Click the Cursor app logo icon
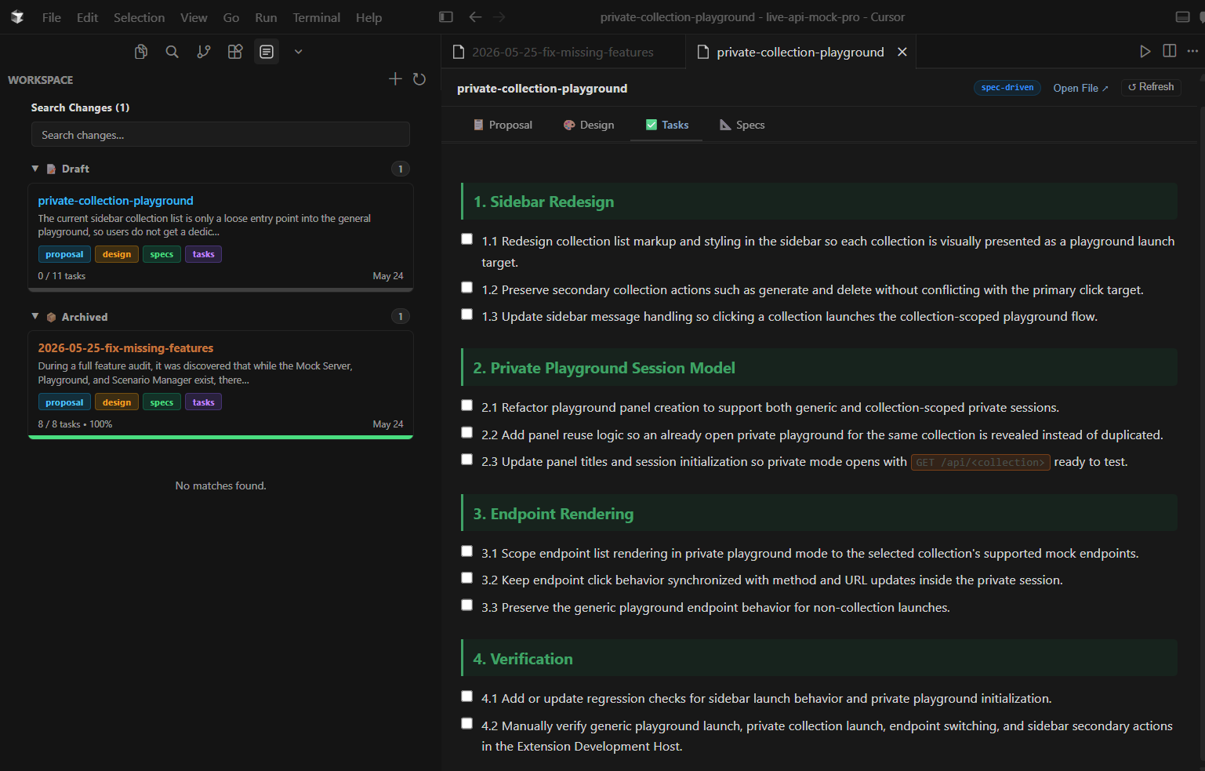Viewport: 1205px width, 771px height. tap(17, 16)
